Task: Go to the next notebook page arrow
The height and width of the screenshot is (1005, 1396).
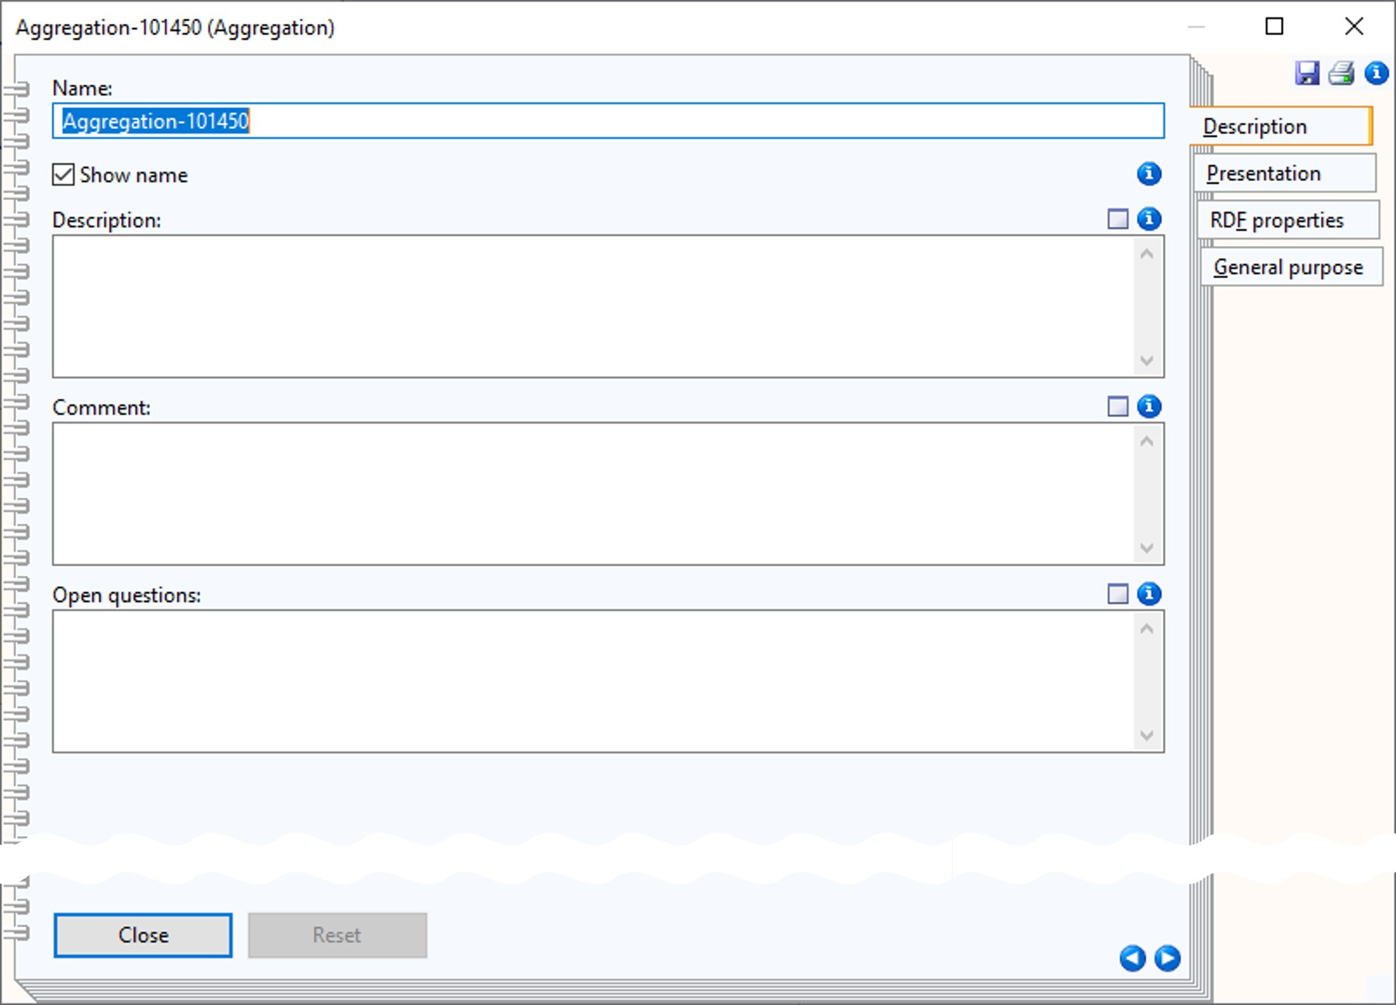Action: (1167, 958)
